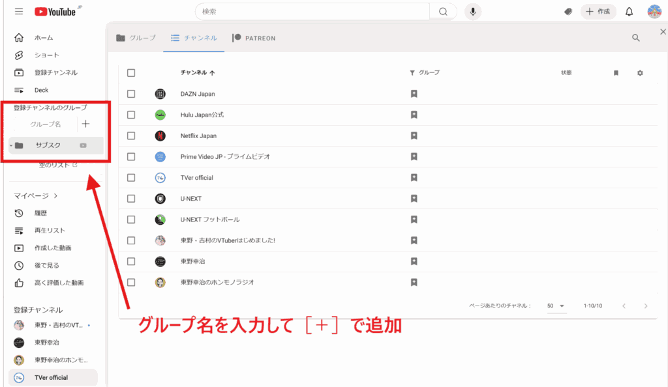This screenshot has height=387, width=668.
Task: Click Prime Video JP group bookmark icon
Action: [414, 156]
